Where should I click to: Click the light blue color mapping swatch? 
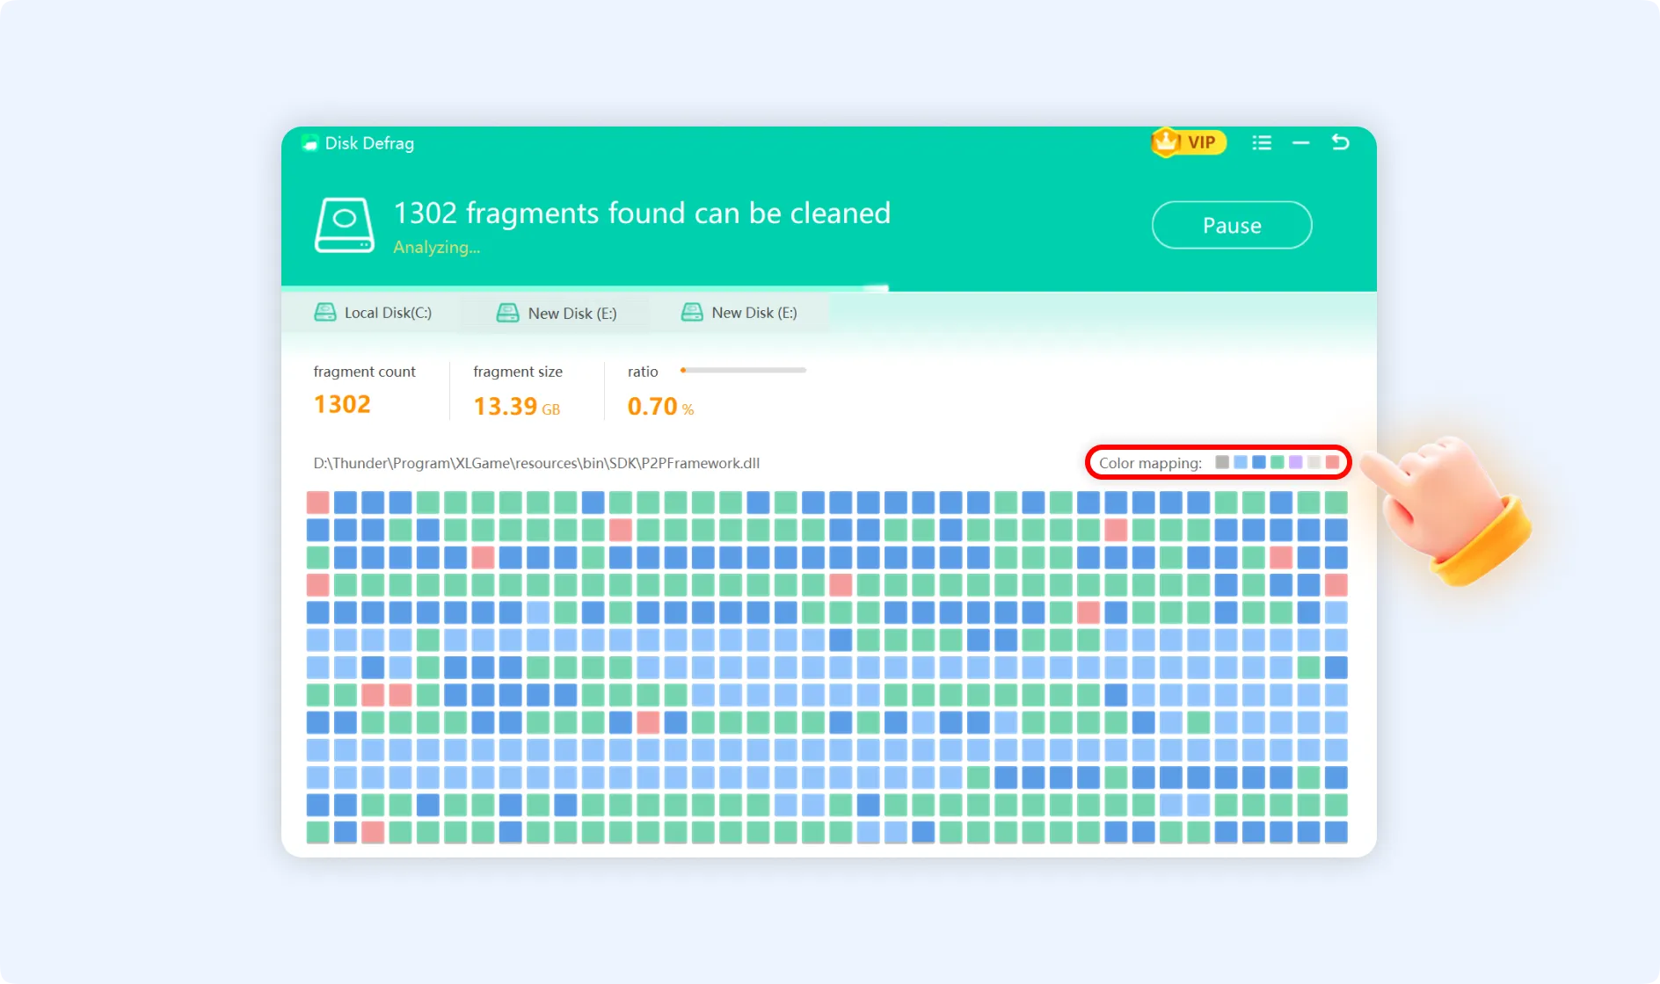[x=1241, y=462]
